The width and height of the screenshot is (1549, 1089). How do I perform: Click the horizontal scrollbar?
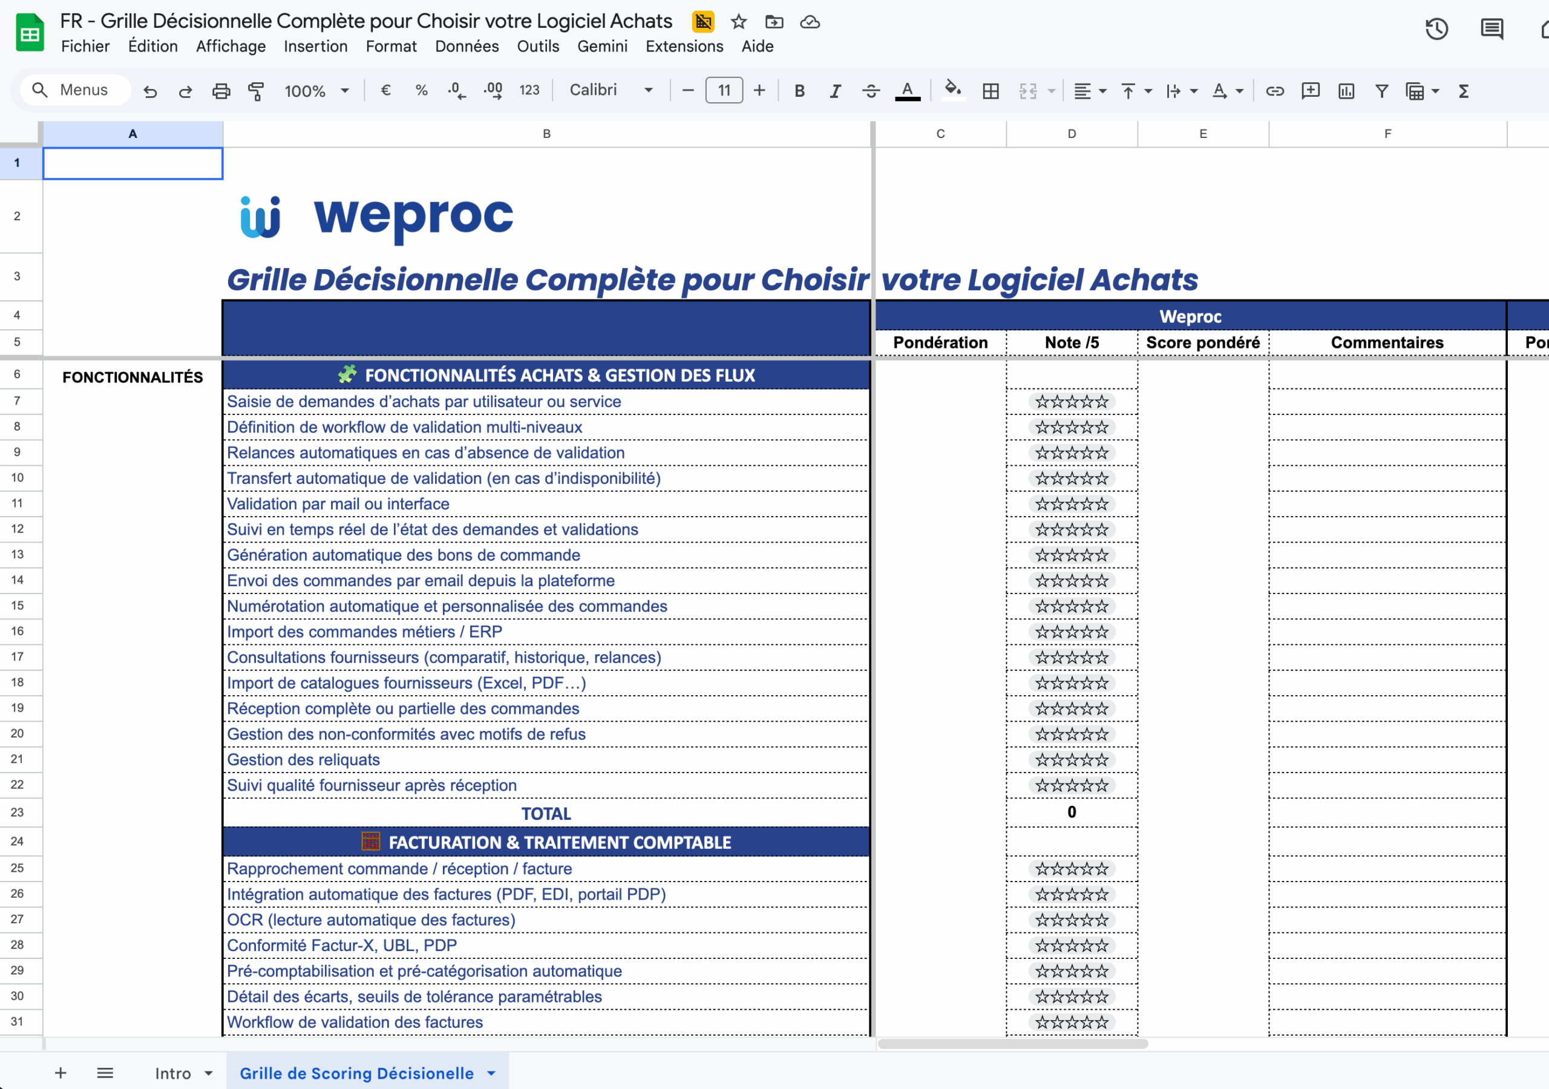point(1012,1044)
